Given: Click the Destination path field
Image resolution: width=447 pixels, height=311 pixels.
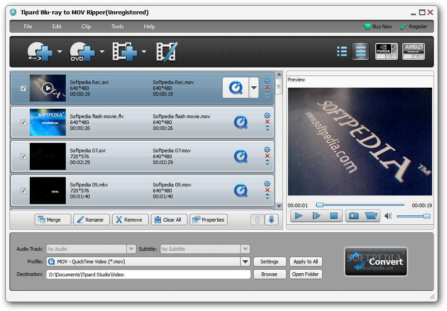Looking at the screenshot, I should pos(148,274).
